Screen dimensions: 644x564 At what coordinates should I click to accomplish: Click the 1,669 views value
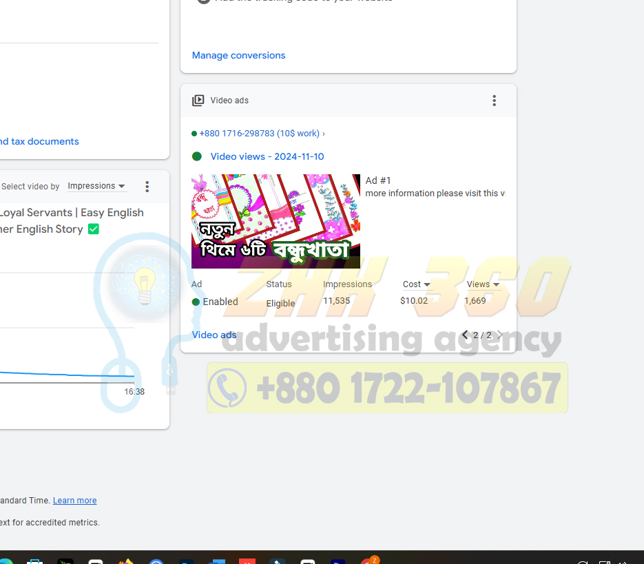click(475, 301)
